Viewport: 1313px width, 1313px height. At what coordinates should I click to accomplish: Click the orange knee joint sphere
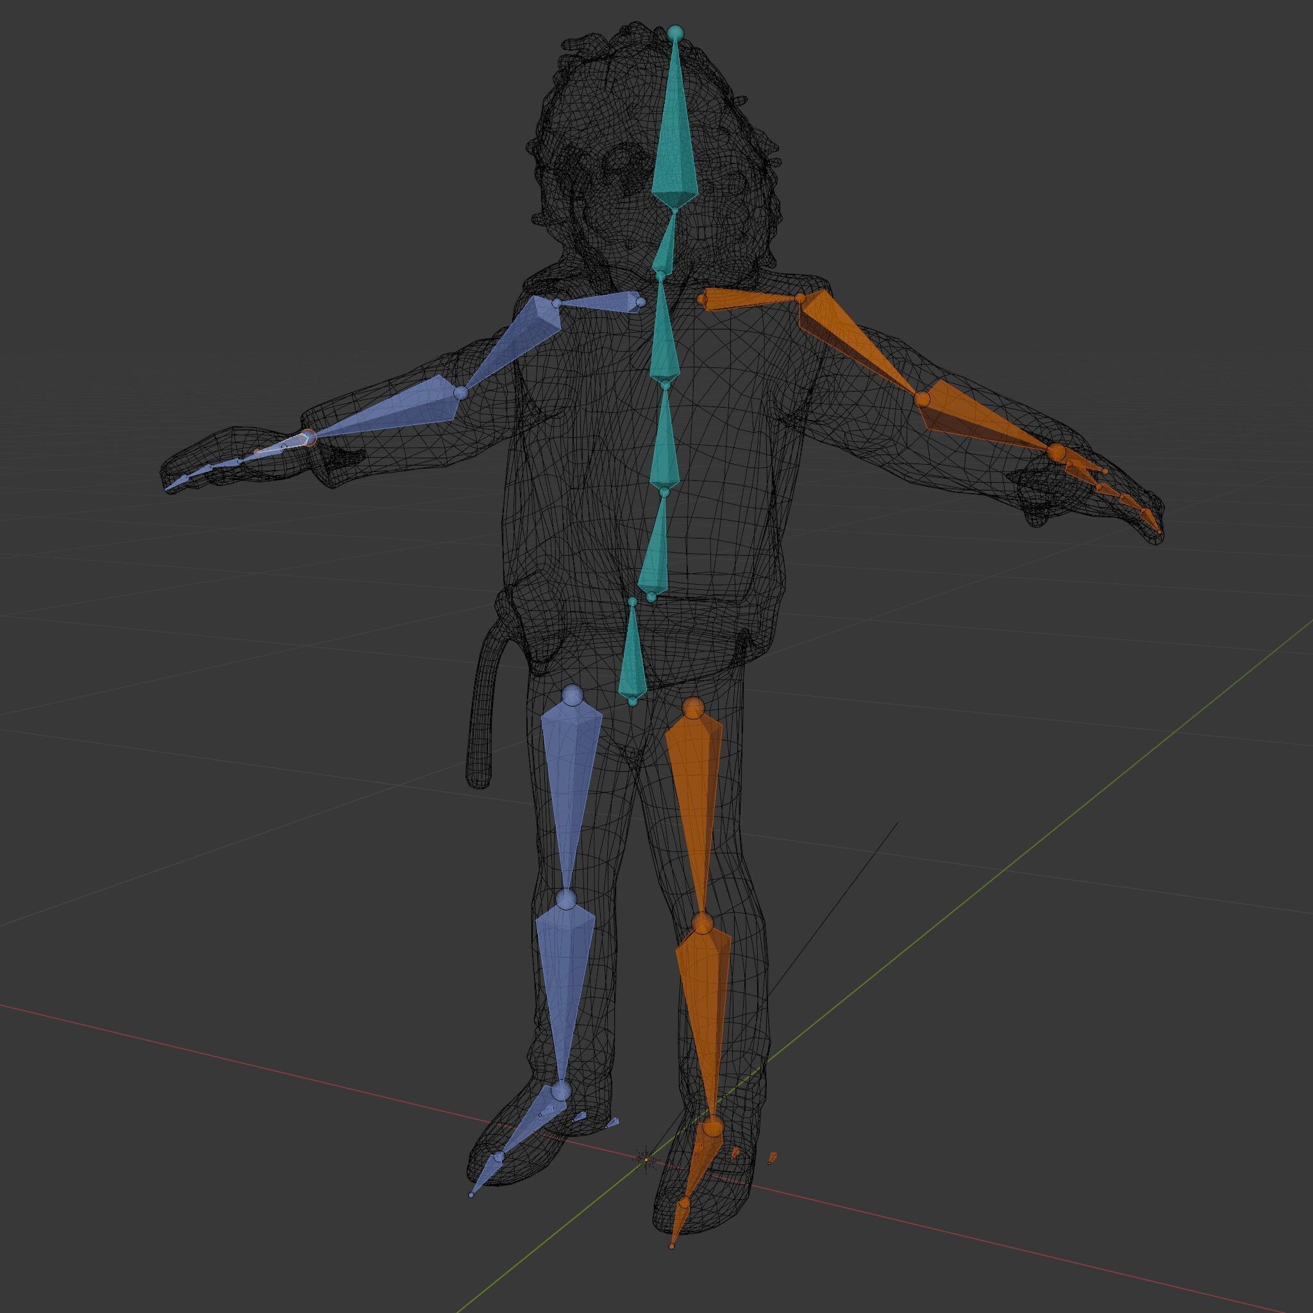pyautogui.click(x=703, y=924)
